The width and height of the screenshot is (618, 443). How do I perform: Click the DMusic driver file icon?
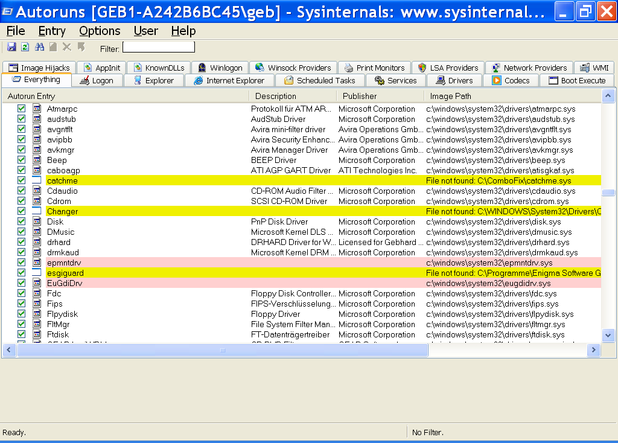point(37,231)
